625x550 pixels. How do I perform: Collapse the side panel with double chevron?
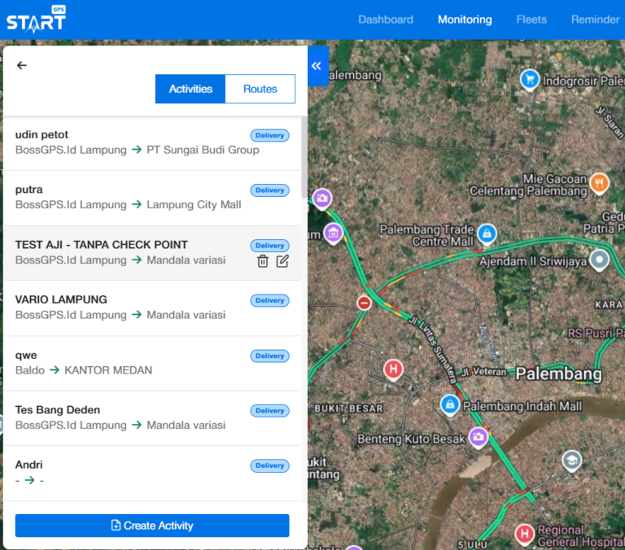pos(317,67)
